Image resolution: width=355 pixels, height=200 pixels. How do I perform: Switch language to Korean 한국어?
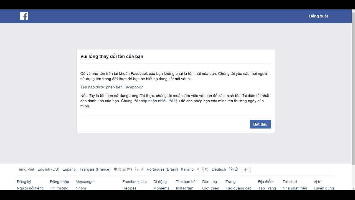tap(202, 169)
